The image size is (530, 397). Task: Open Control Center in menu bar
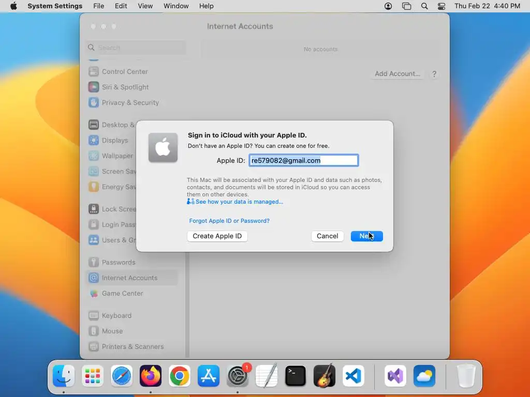tap(441, 6)
